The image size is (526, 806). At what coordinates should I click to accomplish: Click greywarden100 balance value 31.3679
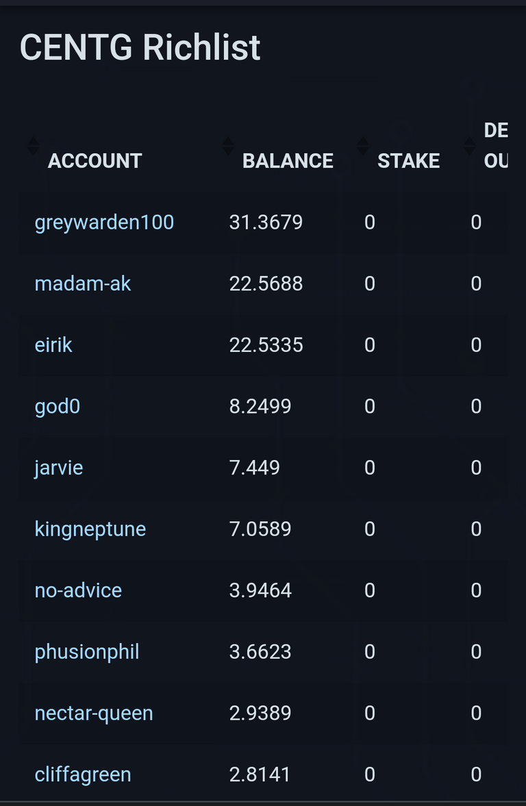pos(266,223)
